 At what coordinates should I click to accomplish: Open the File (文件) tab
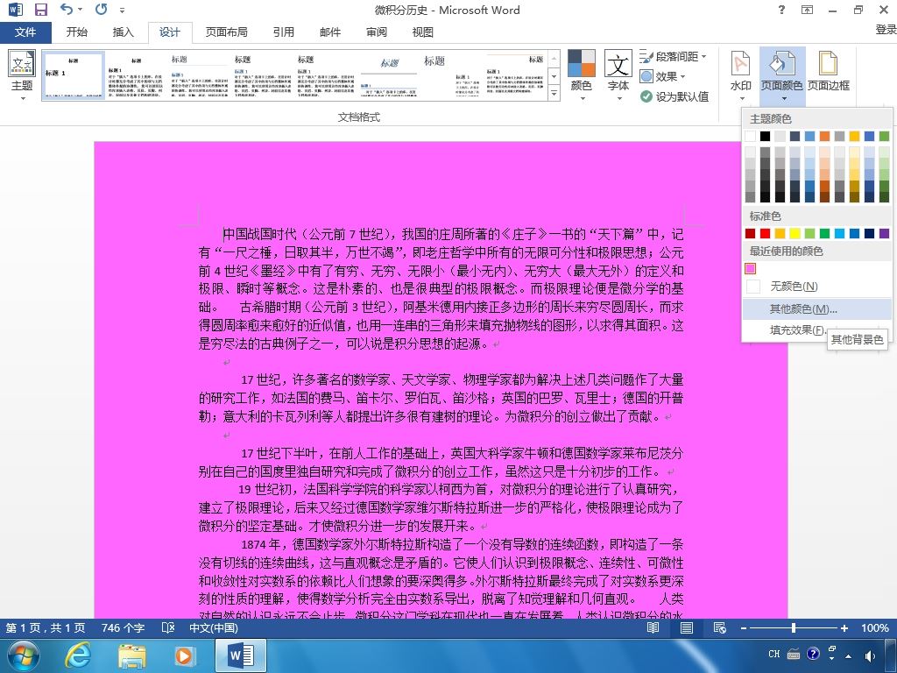point(25,32)
